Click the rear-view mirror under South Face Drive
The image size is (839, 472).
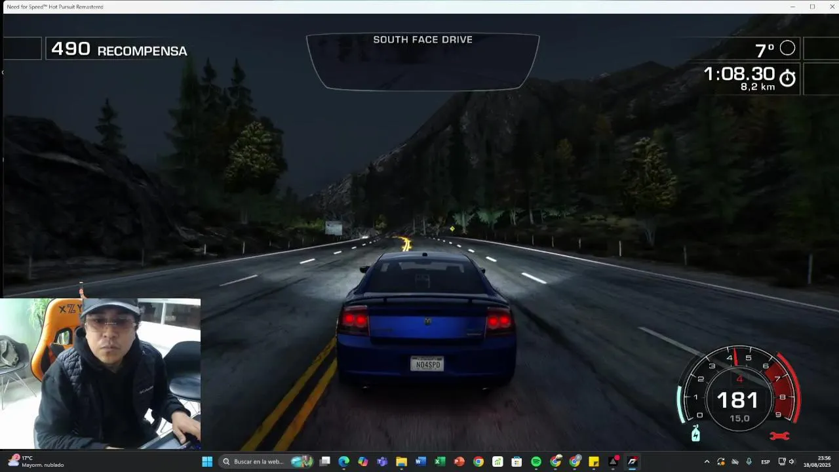click(x=423, y=62)
